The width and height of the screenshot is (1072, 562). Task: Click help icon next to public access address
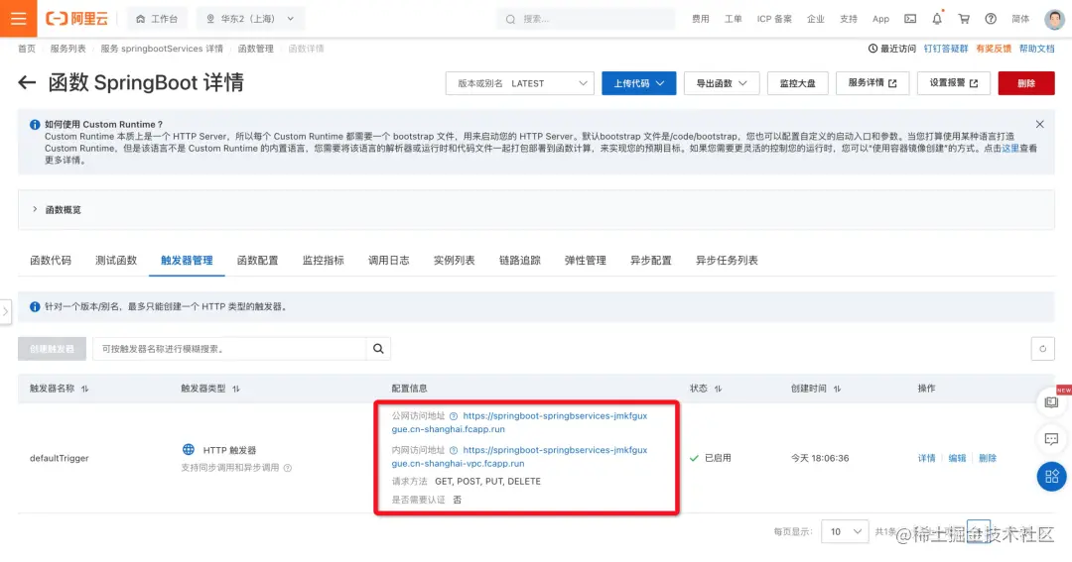(x=454, y=416)
